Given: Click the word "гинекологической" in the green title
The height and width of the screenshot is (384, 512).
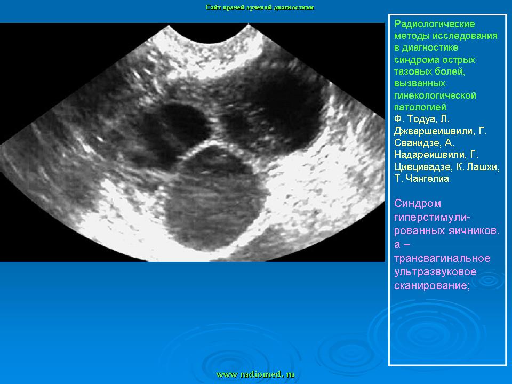Looking at the screenshot, I should [x=435, y=95].
